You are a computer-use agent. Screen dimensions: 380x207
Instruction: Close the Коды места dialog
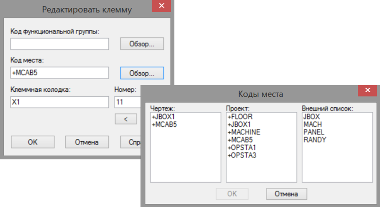click(368, 90)
